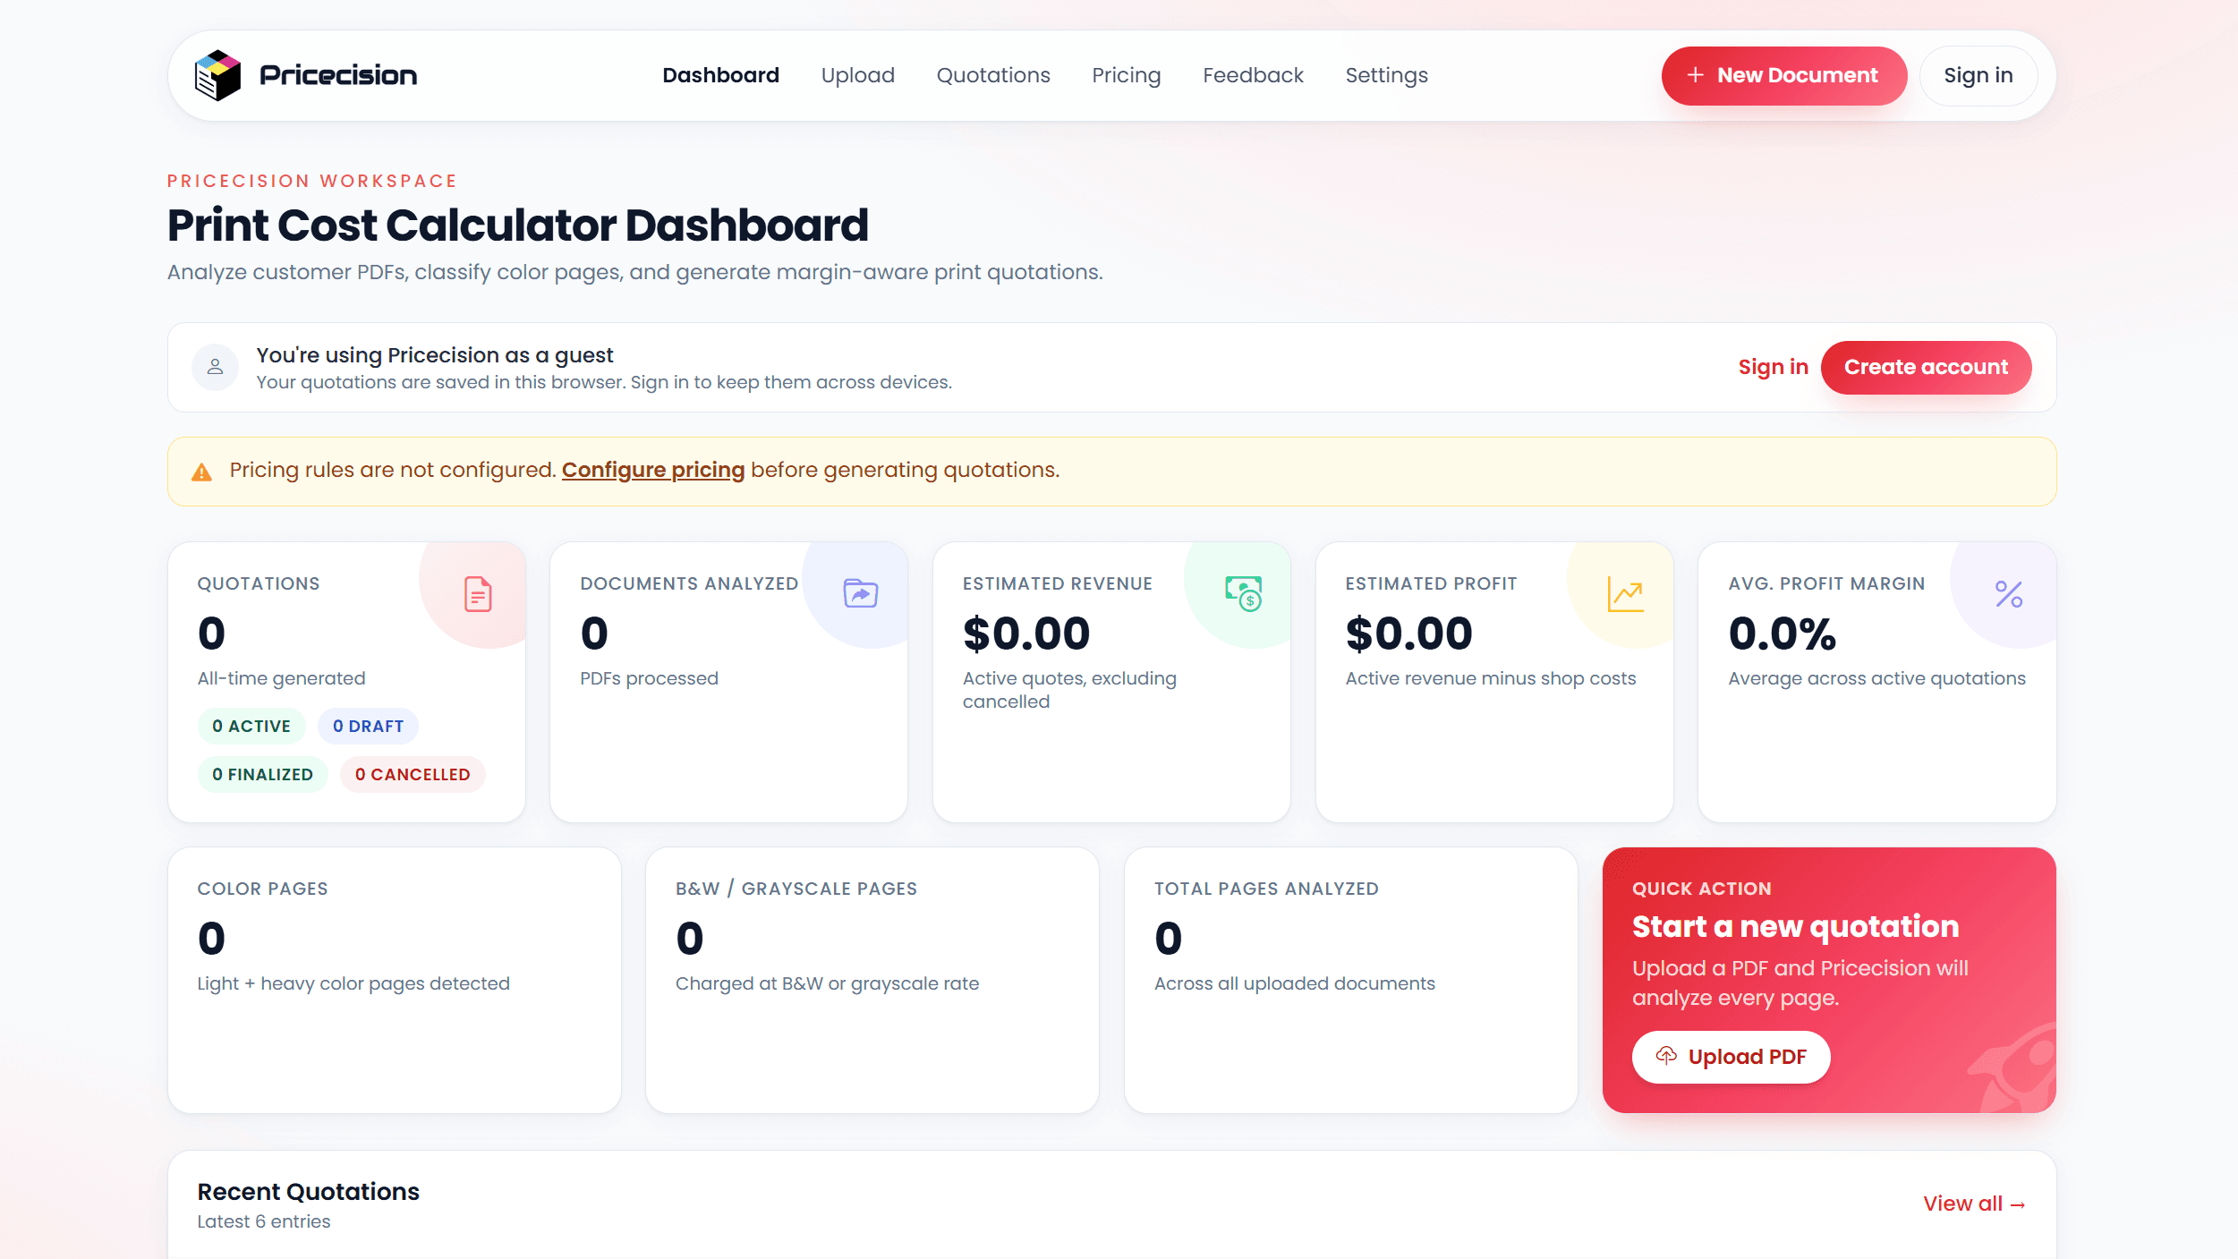Go to the Upload nav item
Image resolution: width=2238 pixels, height=1259 pixels.
pyautogui.click(x=857, y=75)
